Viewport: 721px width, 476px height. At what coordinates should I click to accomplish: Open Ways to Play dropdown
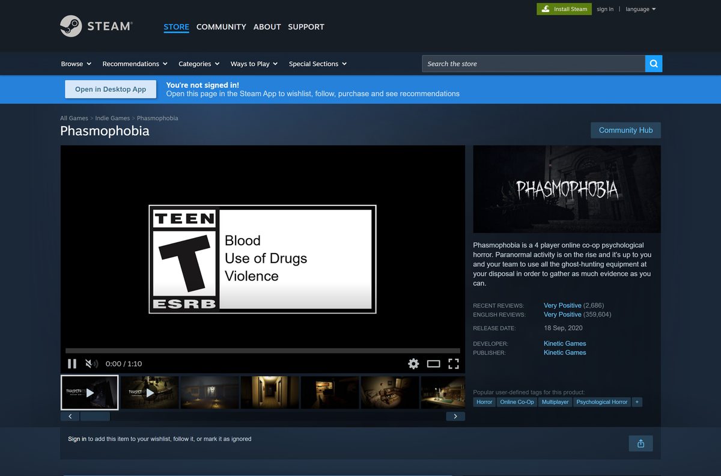[254, 64]
